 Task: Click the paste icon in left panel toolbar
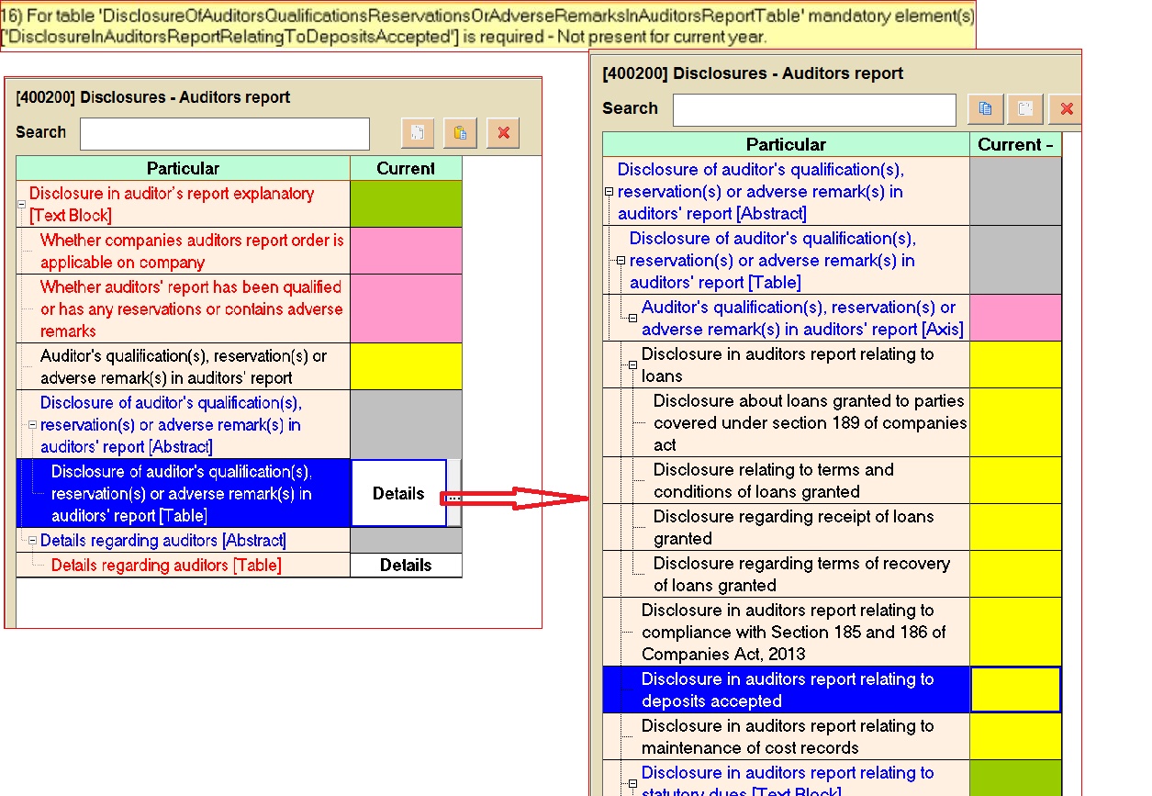click(x=460, y=133)
